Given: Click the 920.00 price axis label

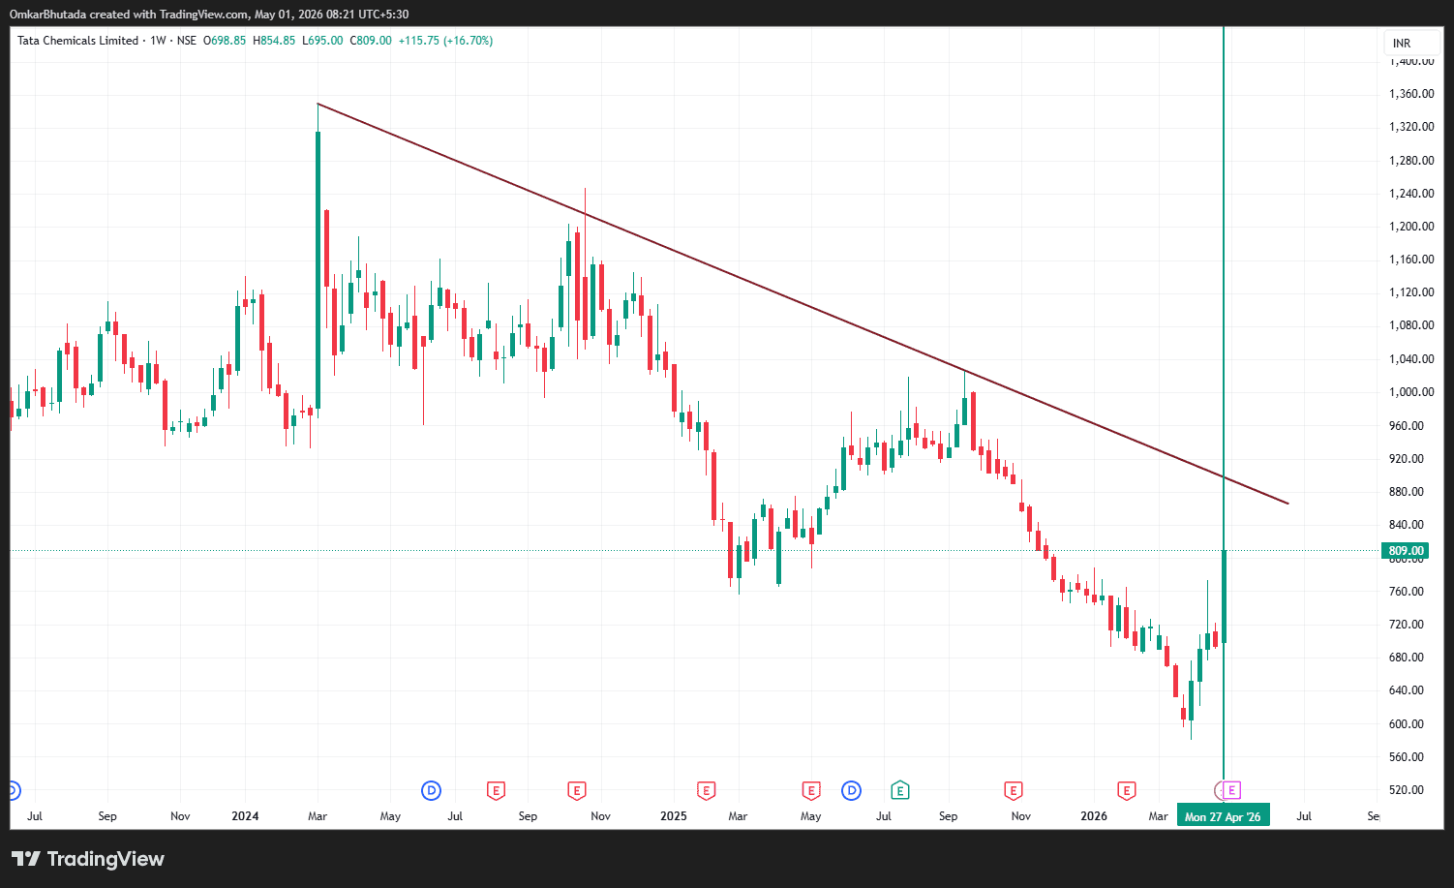Looking at the screenshot, I should [x=1407, y=459].
